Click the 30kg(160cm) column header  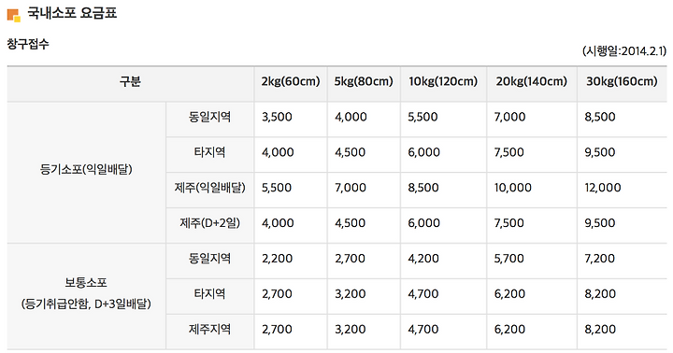point(622,81)
